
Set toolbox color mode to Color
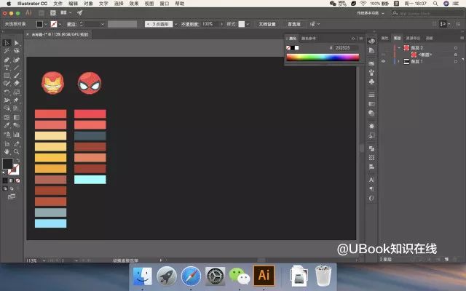coord(5,180)
